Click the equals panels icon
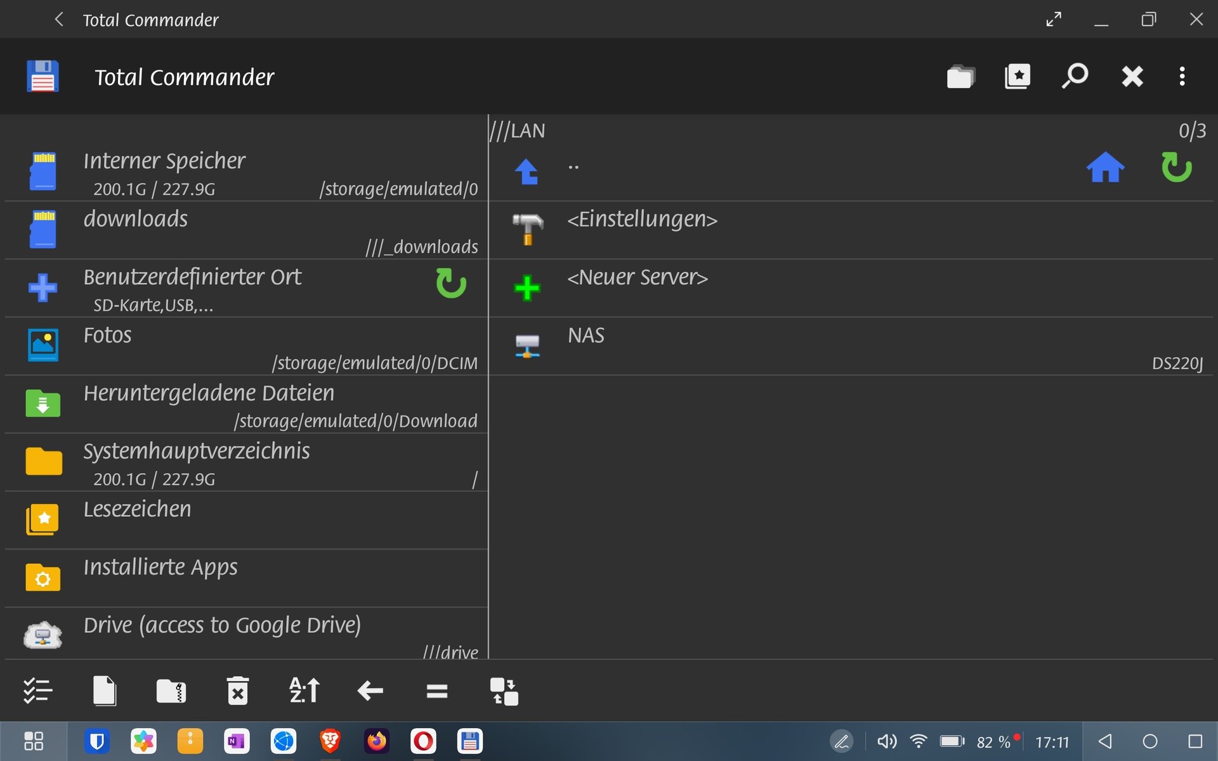1218x761 pixels. 437,691
